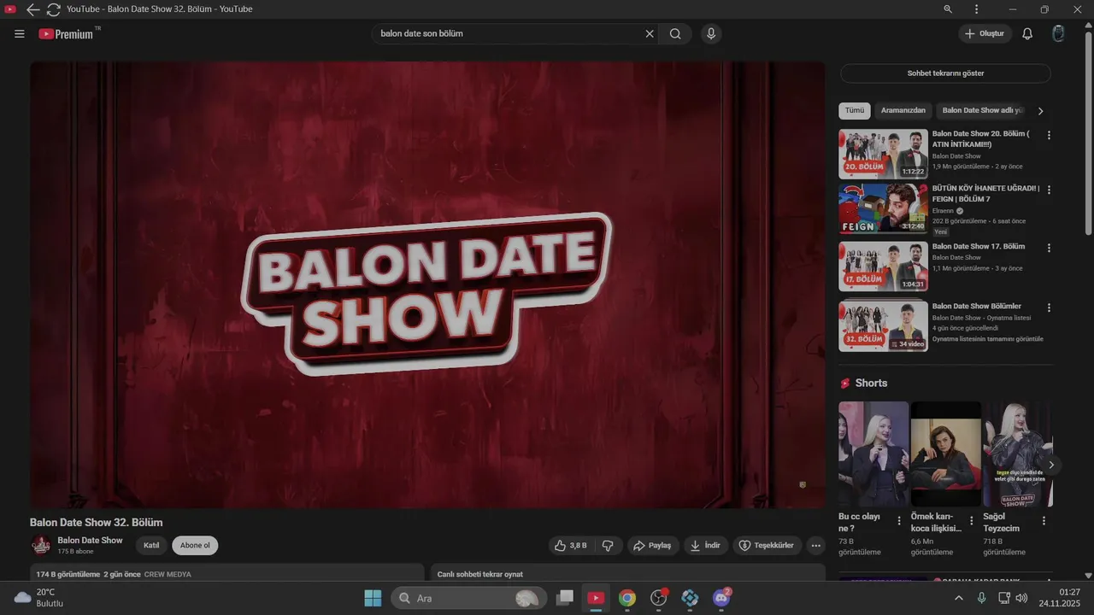Start voice search with microphone
Image resolution: width=1094 pixels, height=615 pixels.
710,34
